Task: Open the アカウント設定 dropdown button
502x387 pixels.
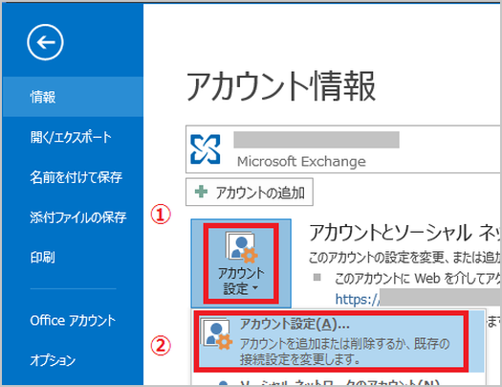Action: pyautogui.click(x=241, y=263)
